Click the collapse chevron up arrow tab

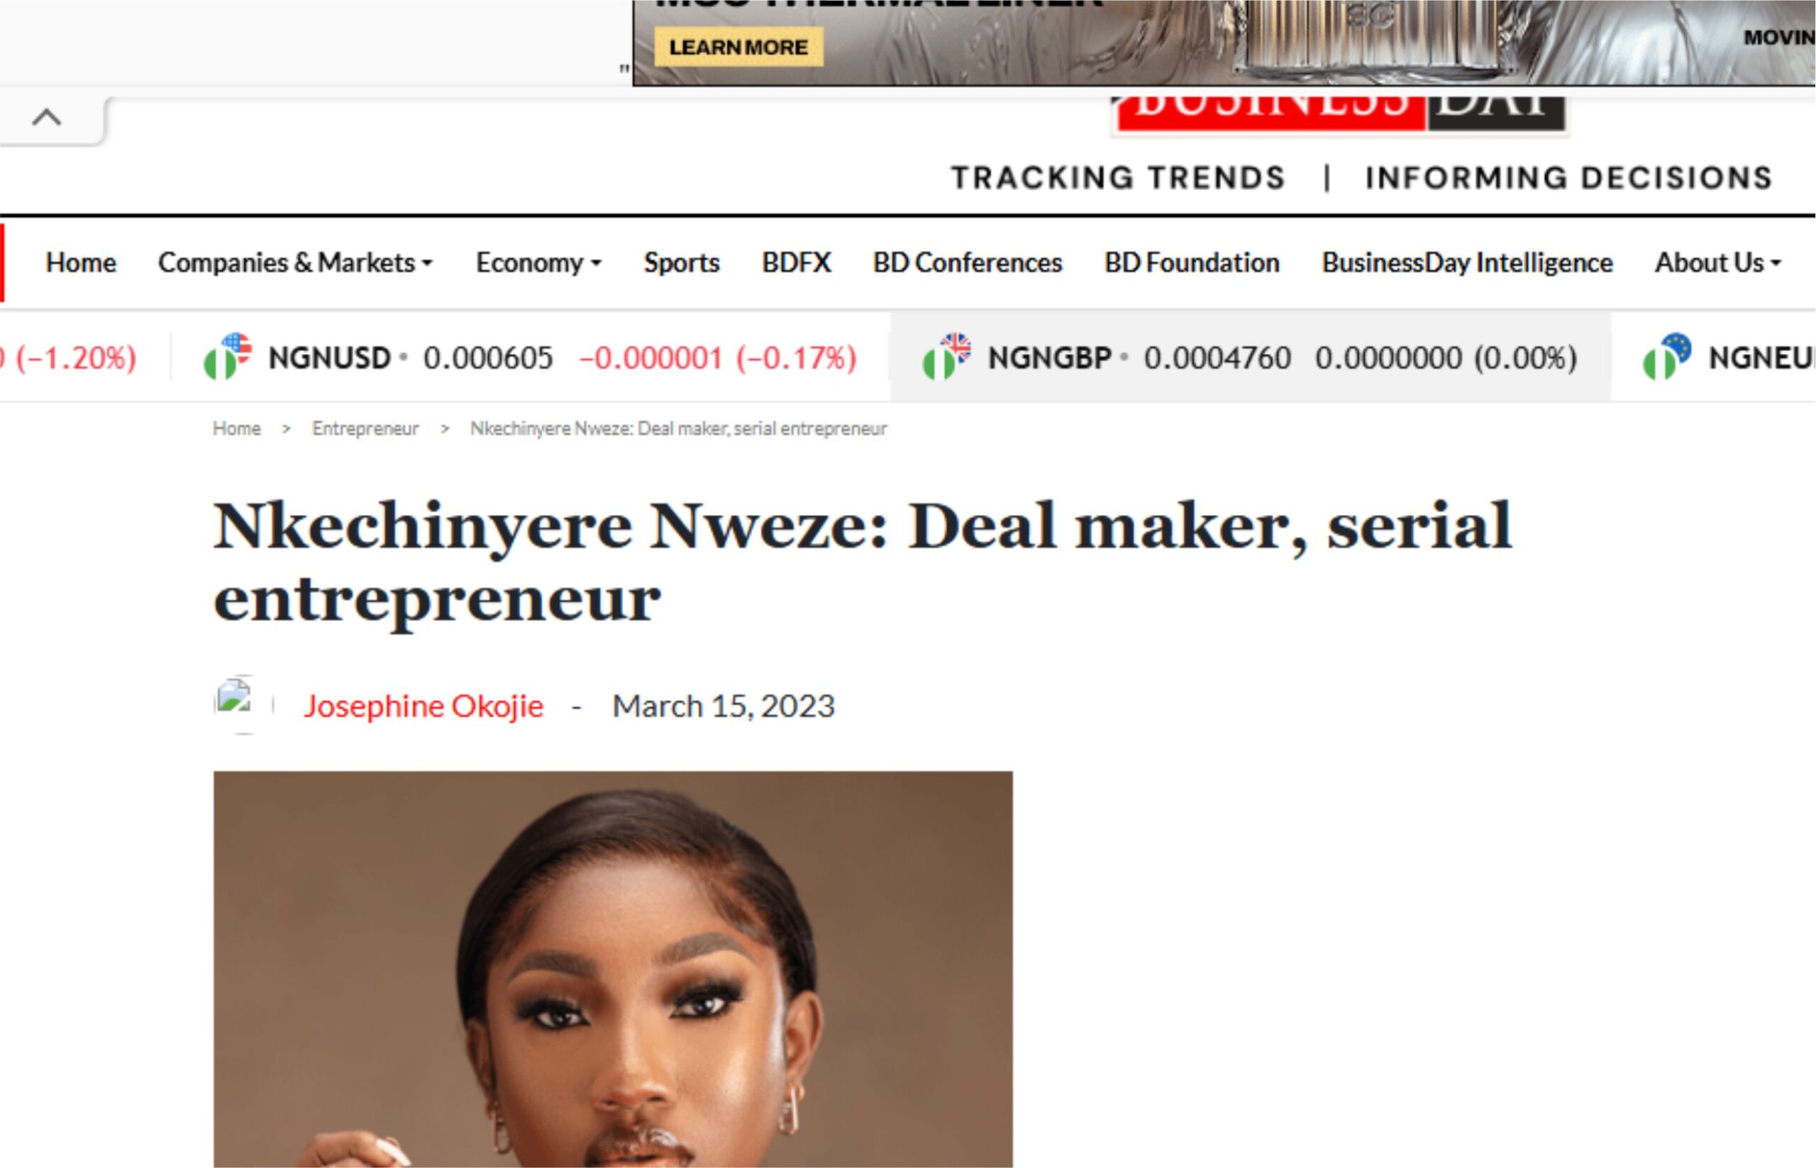click(48, 118)
